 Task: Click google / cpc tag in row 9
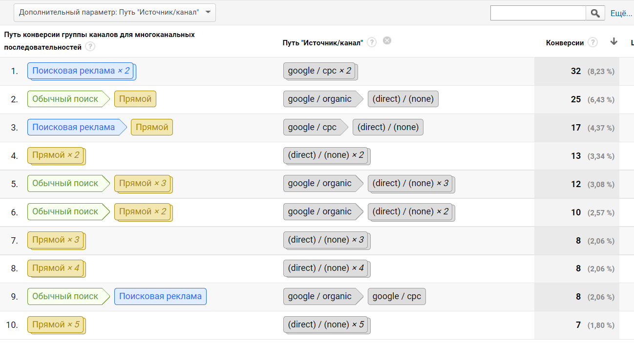pyautogui.click(x=396, y=297)
